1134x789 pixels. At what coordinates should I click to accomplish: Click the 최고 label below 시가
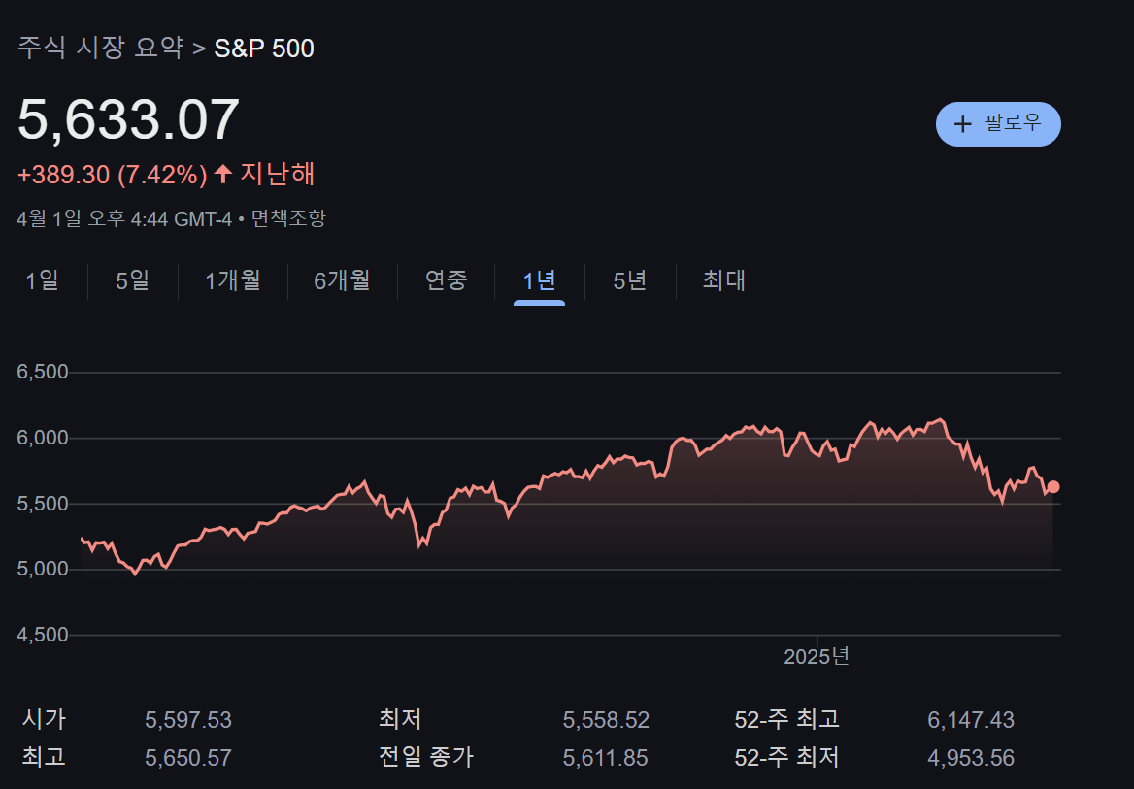(x=44, y=756)
